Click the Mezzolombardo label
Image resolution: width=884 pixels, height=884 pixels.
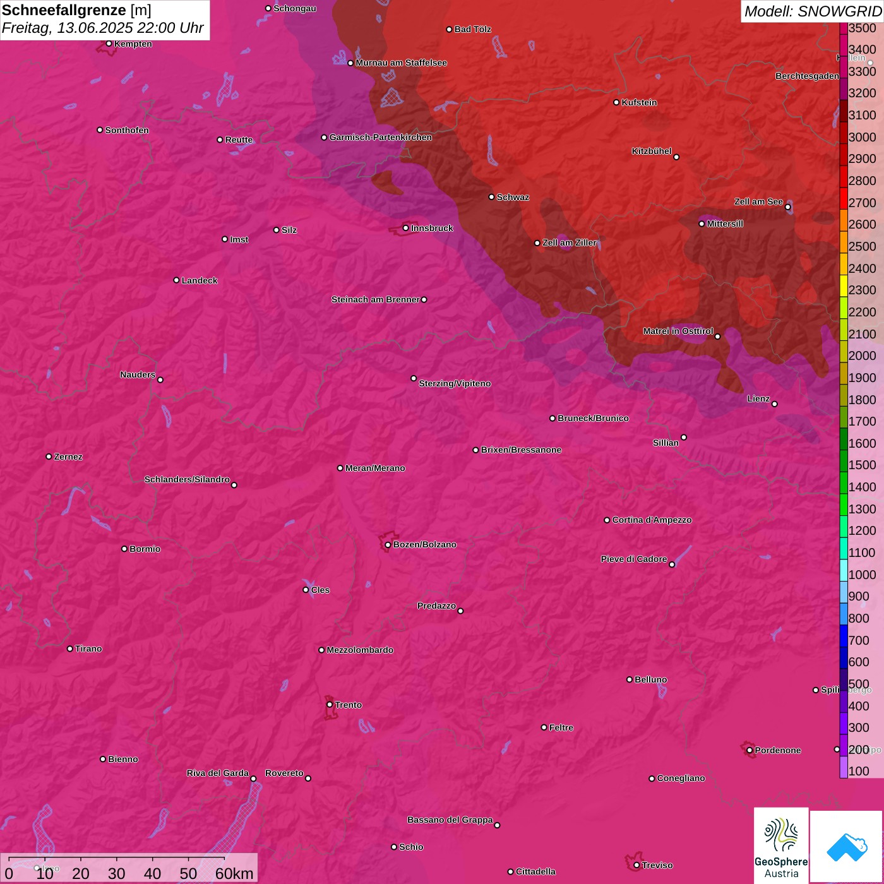pos(360,650)
